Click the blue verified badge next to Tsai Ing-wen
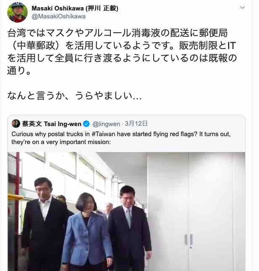 86,124
